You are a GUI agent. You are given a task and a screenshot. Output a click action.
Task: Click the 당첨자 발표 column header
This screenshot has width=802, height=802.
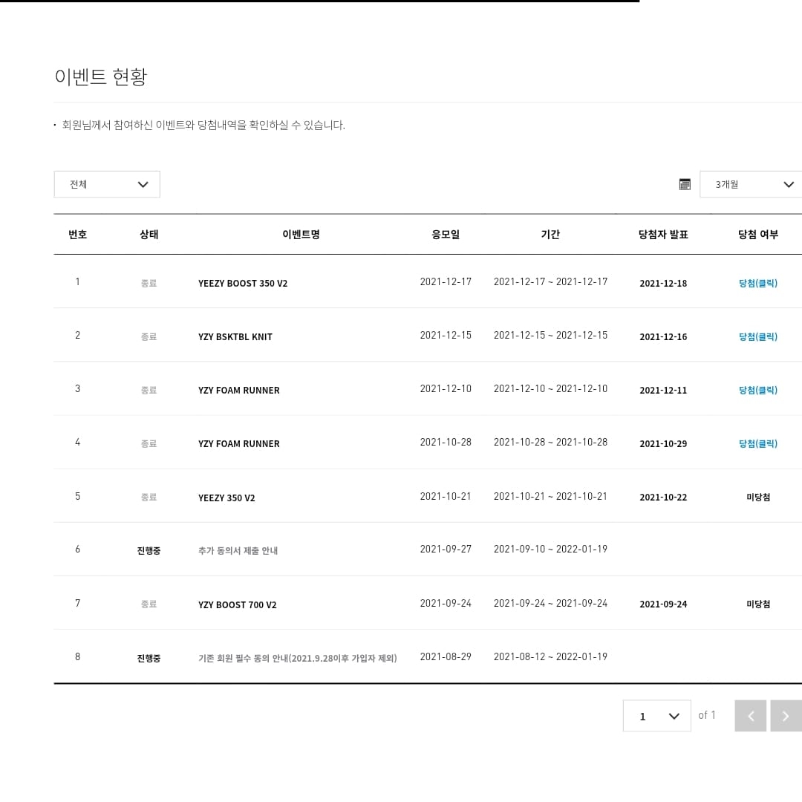tap(663, 234)
